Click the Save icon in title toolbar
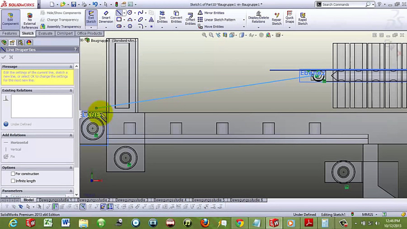The image size is (407, 229). (x=74, y=5)
